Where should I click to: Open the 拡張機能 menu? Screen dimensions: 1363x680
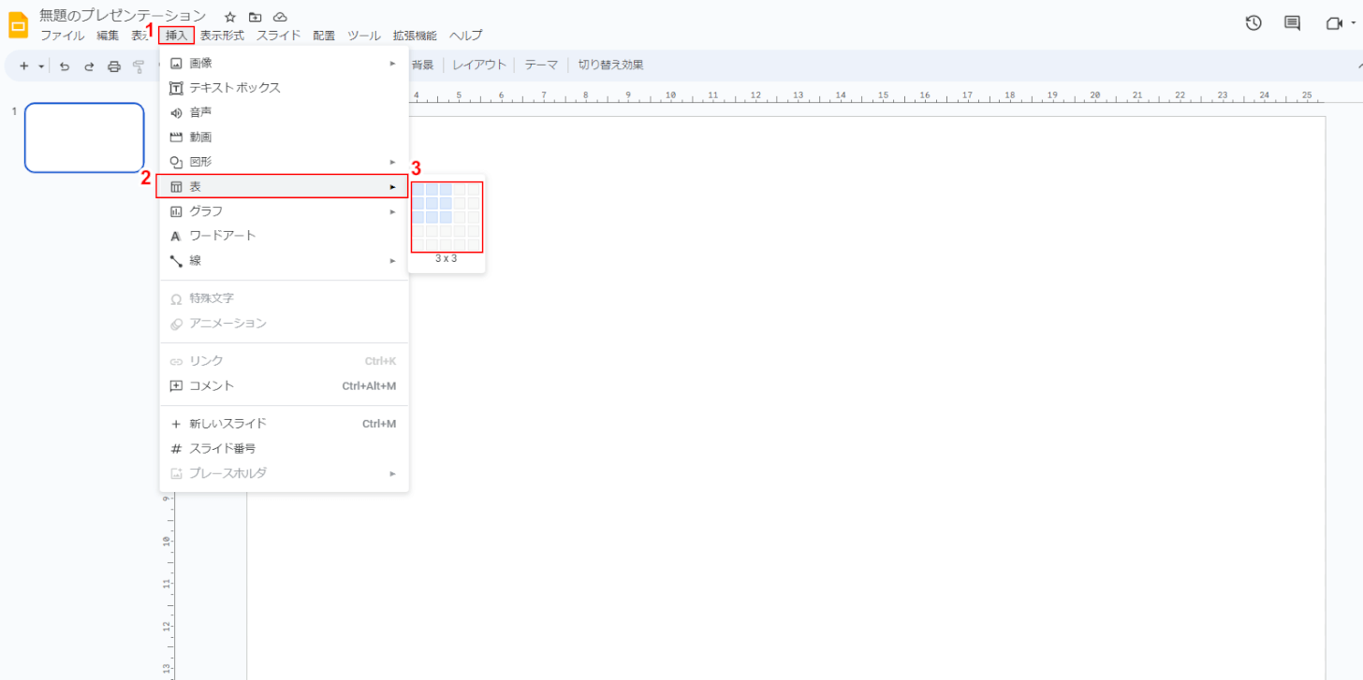tap(415, 36)
